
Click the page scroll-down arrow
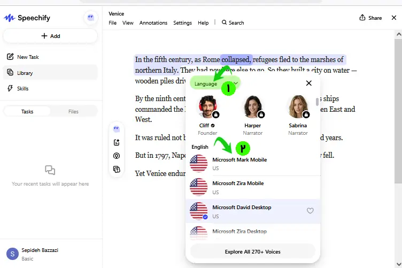[x=399, y=264]
